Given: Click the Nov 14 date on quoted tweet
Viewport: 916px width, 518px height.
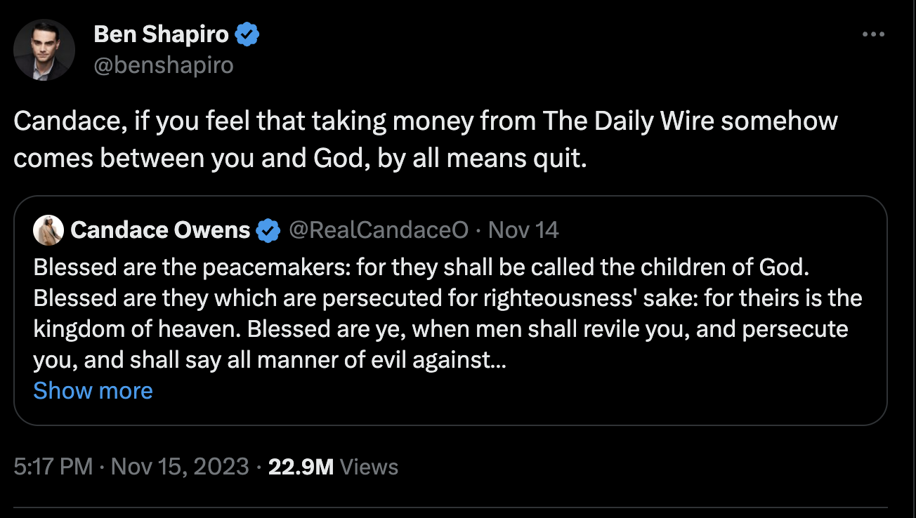Looking at the screenshot, I should point(523,230).
